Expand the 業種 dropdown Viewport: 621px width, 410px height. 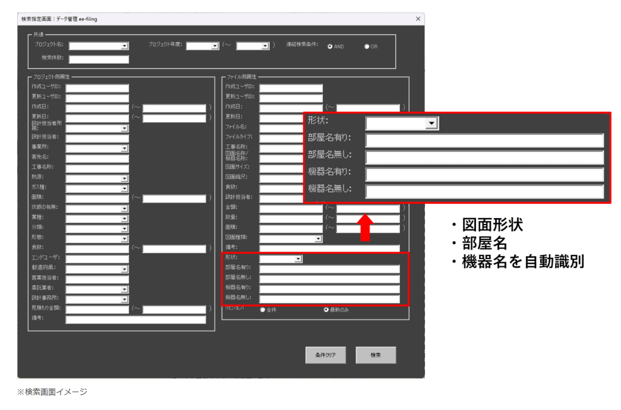pyautogui.click(x=124, y=219)
